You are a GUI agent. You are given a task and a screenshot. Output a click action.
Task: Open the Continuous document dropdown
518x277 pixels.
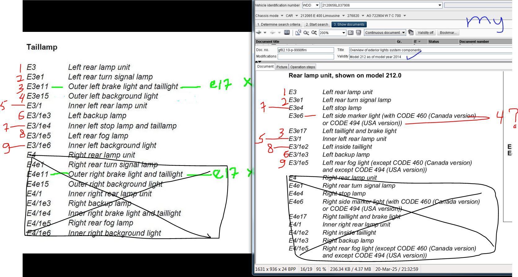(403, 32)
